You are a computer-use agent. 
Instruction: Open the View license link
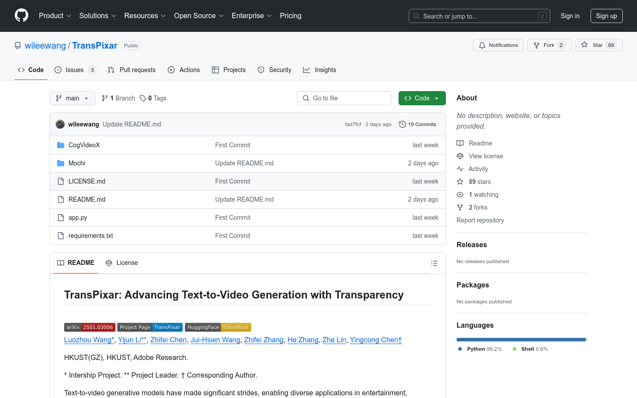point(480,156)
